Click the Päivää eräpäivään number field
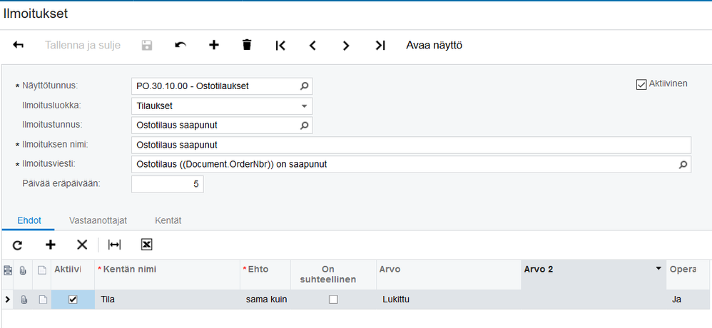Viewport: 712px width, 328px height. pos(168,184)
